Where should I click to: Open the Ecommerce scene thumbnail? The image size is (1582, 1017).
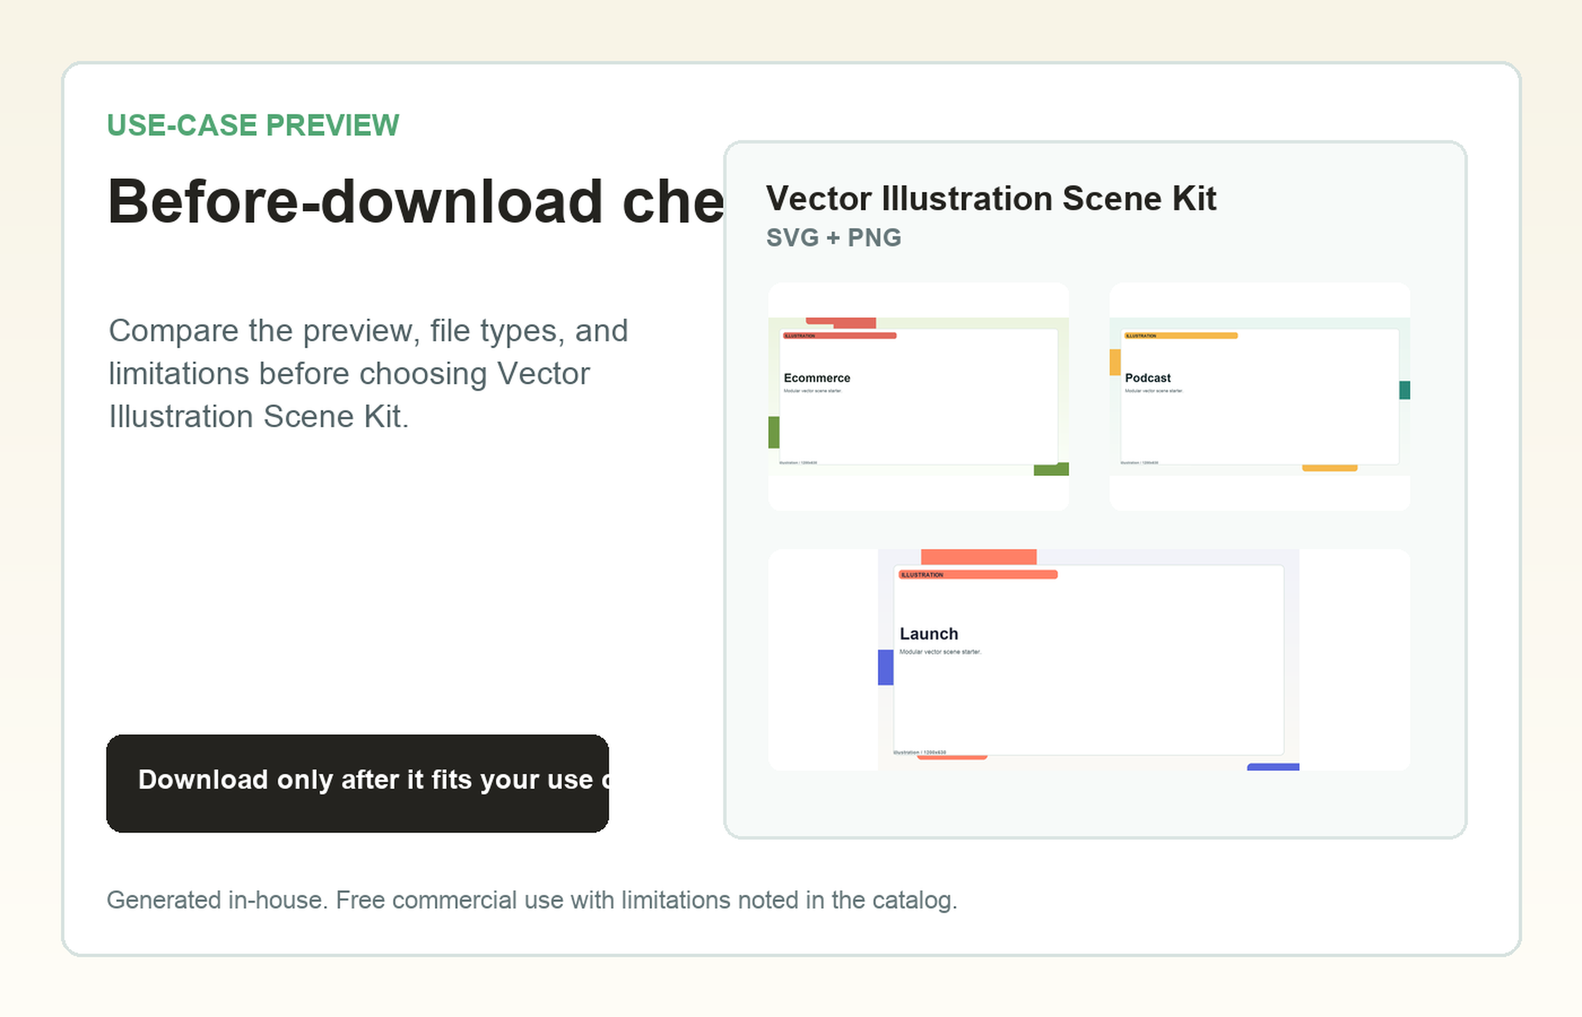(x=919, y=396)
